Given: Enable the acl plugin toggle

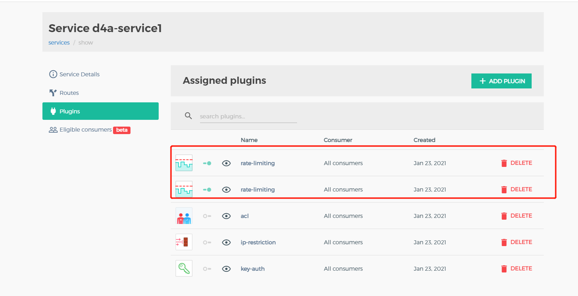Looking at the screenshot, I should click(207, 216).
